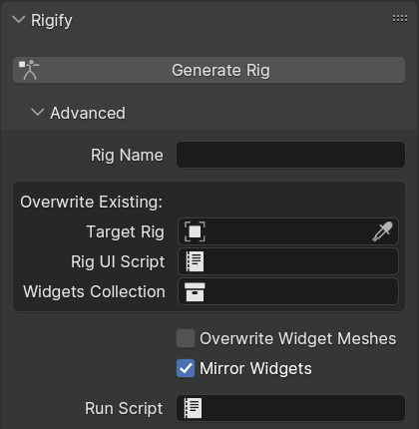Open the Run Script selector field
Viewport: 419px width, 429px height.
coord(290,408)
